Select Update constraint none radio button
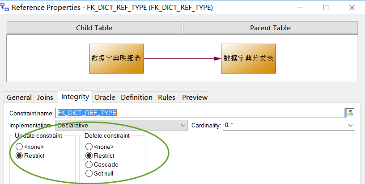The height and width of the screenshot is (184, 365). (19, 147)
